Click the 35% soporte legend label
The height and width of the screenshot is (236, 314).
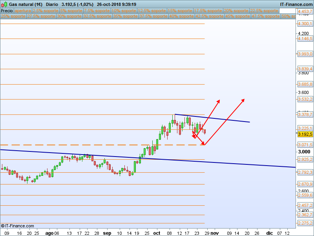[x=125, y=17]
